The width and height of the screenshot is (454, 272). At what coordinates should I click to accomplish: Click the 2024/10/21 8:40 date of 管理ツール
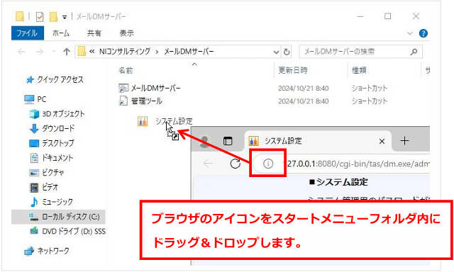tap(303, 101)
